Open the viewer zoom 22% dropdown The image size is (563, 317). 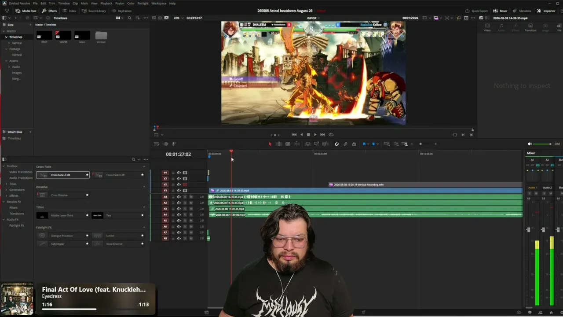pos(178,18)
